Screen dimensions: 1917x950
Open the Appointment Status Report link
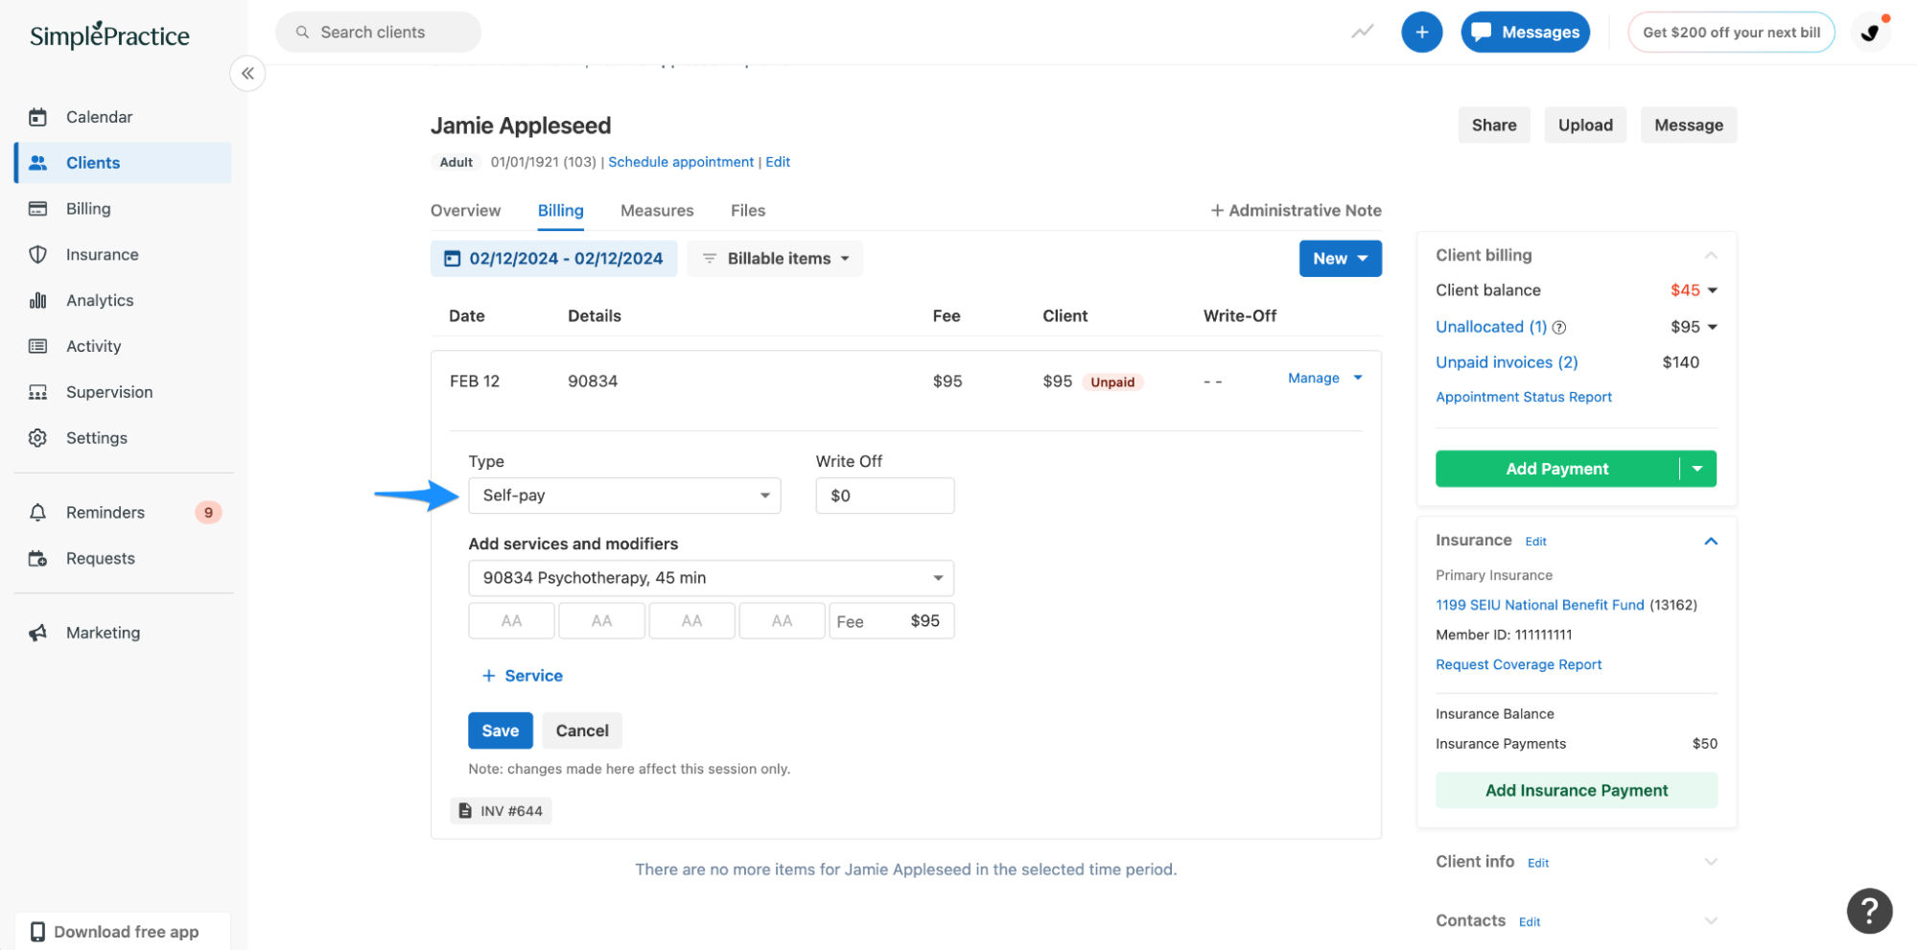click(x=1523, y=396)
